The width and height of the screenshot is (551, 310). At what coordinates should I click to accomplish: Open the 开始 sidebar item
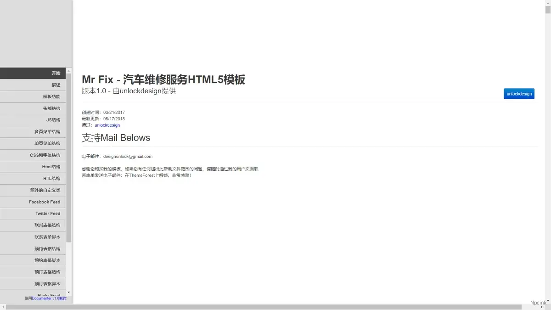coord(56,73)
